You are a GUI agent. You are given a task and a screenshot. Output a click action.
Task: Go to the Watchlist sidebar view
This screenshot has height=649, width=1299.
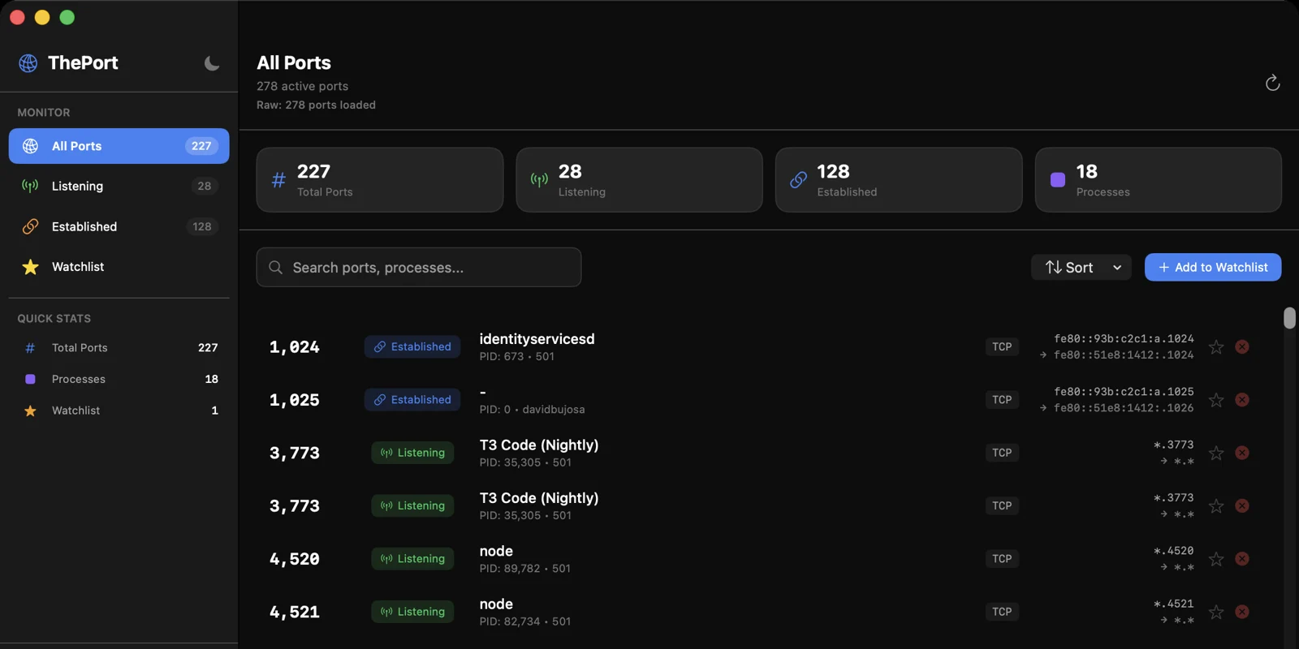(x=119, y=266)
